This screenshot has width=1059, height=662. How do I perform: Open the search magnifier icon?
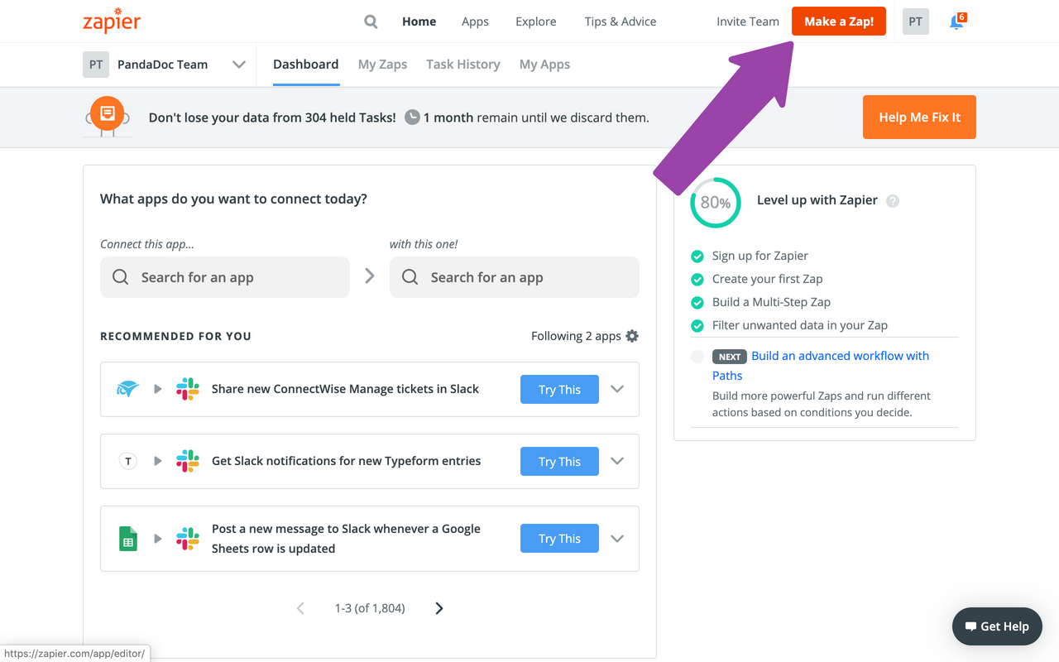pyautogui.click(x=371, y=22)
